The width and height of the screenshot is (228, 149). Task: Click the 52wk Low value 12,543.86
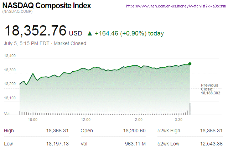[211, 143]
